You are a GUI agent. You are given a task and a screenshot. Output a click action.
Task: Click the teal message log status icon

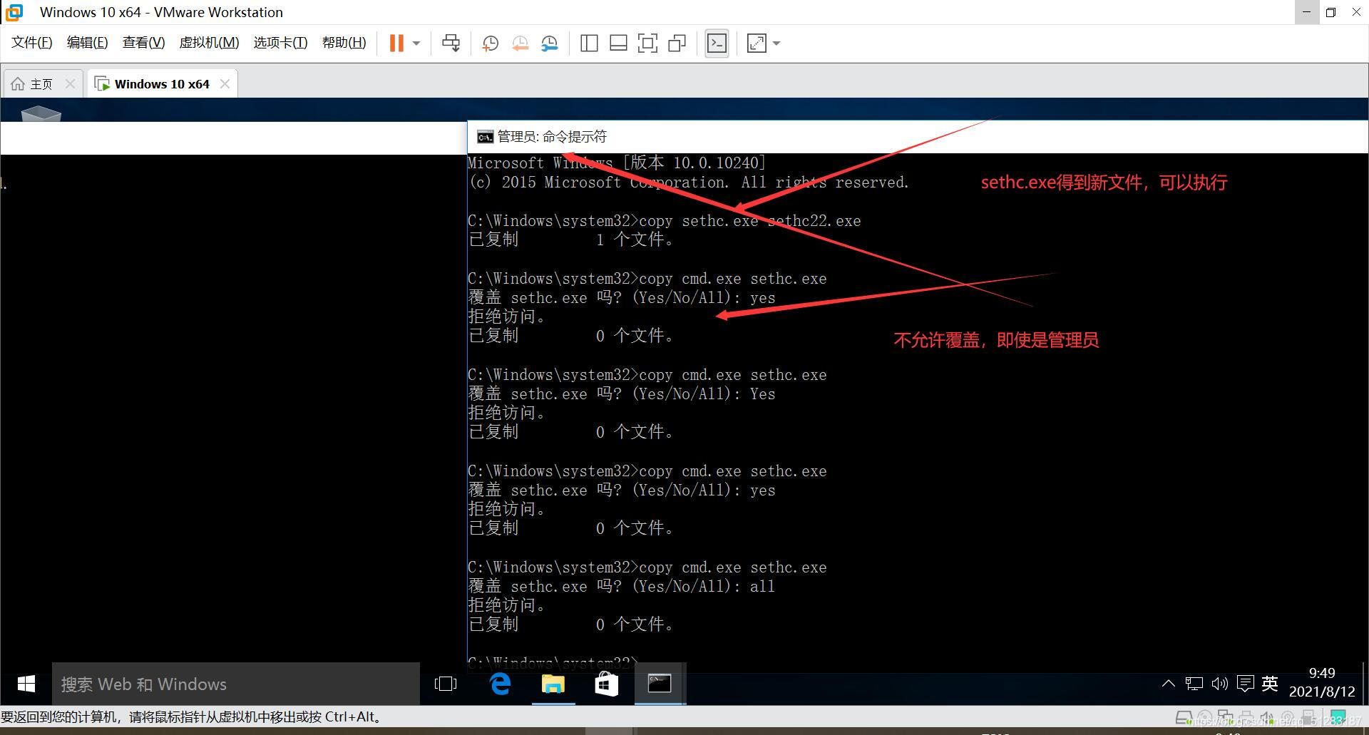pos(1338,717)
